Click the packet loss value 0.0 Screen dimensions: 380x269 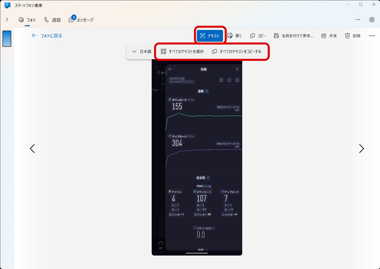(x=200, y=235)
